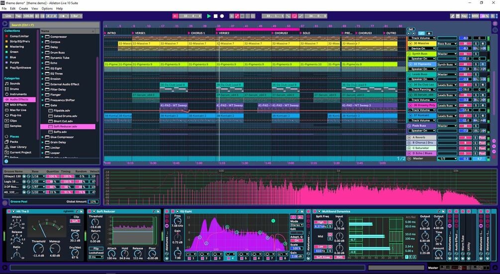
Task: Click the Play button in transport
Action: pyautogui.click(x=209, y=16)
